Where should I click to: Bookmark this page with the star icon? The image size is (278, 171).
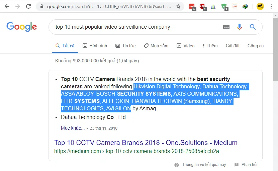point(178,7)
